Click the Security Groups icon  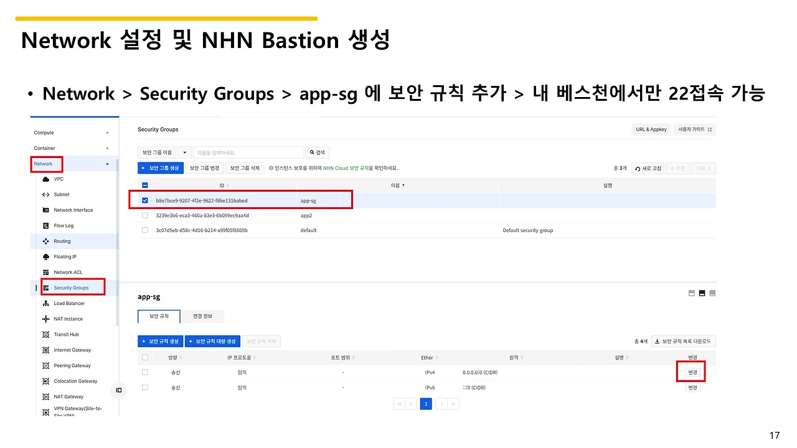[45, 288]
